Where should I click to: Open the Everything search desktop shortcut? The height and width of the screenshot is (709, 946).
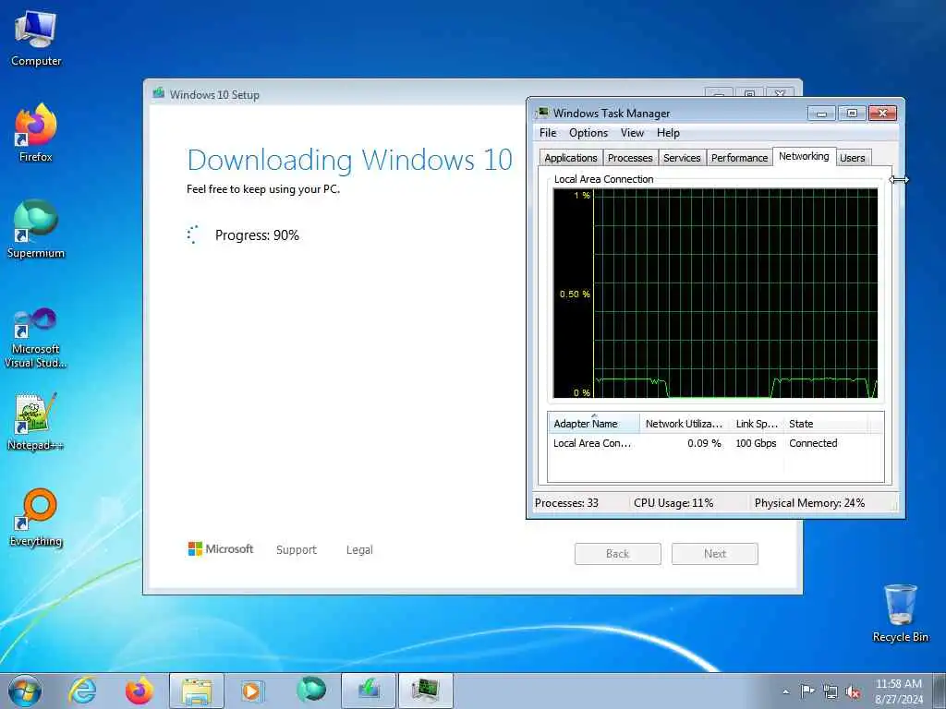[36, 517]
